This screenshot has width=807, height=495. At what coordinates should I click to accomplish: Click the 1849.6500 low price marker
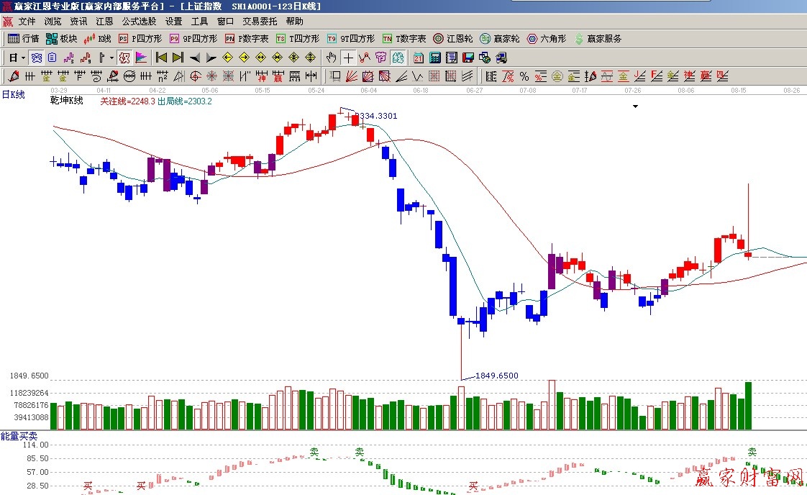click(496, 376)
